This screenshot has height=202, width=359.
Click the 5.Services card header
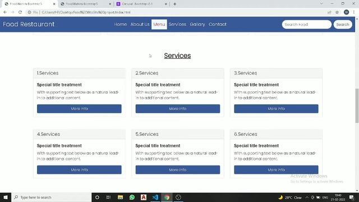178,134
